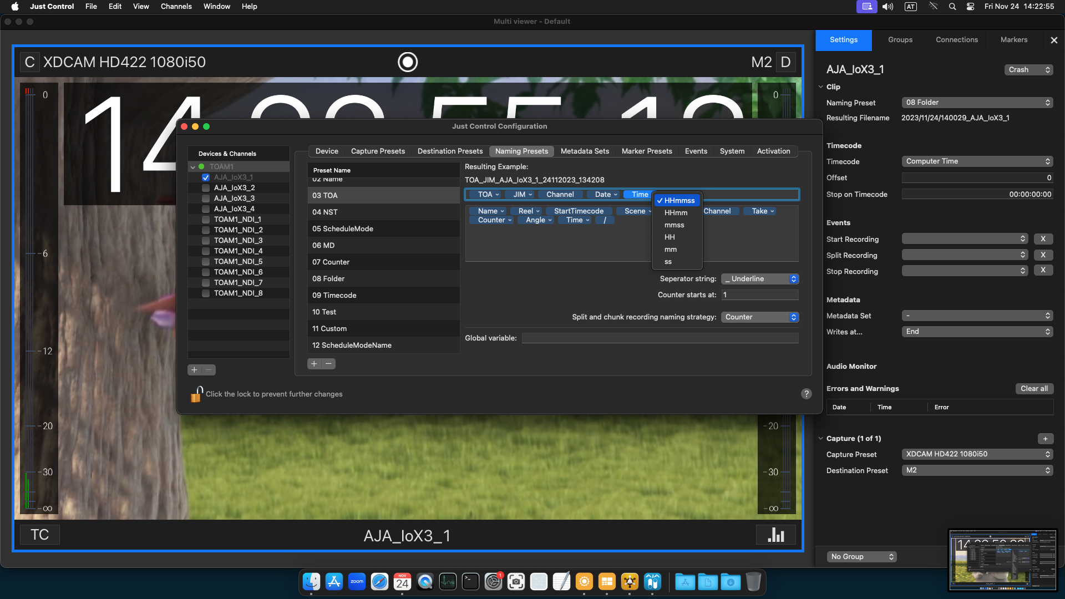
Task: Clear the Split Recording event with X
Action: coord(1043,255)
